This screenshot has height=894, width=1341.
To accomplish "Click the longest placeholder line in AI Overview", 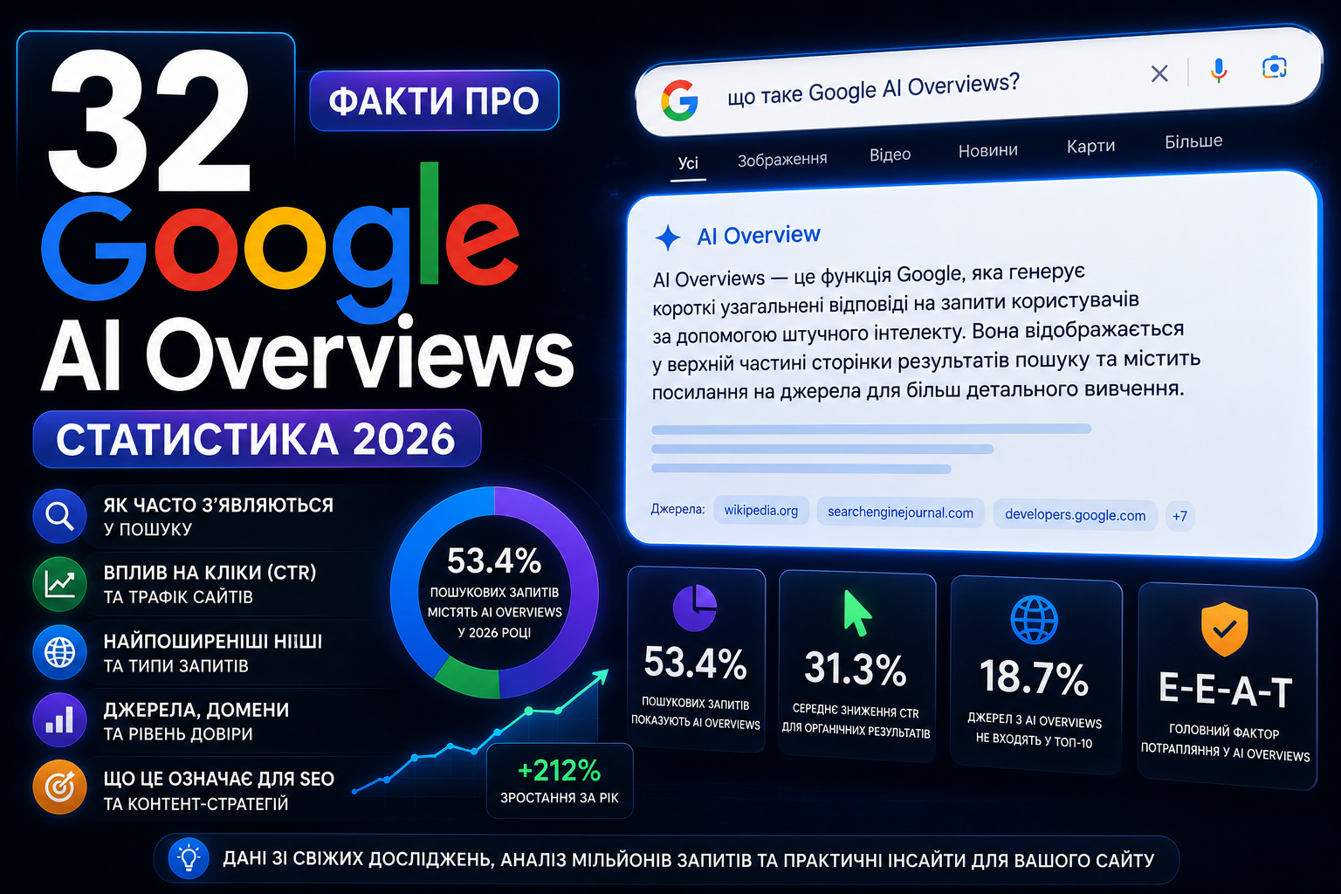I will (871, 429).
